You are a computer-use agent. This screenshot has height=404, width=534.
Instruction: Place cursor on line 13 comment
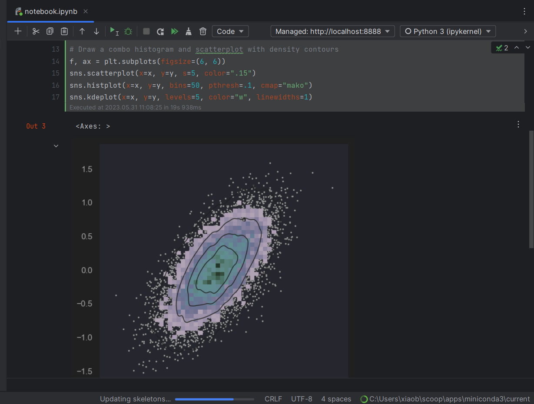[x=204, y=49]
